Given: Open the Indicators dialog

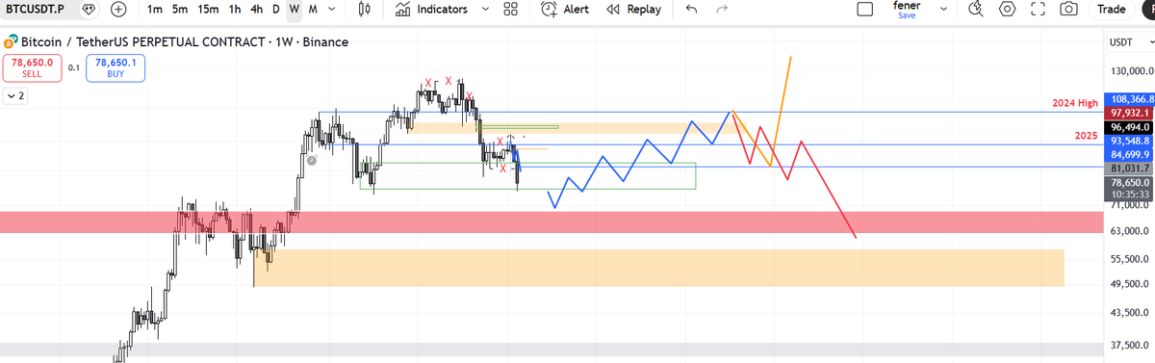Looking at the screenshot, I should pos(431,9).
